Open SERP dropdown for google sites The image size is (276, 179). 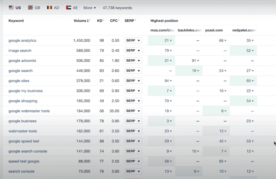click(133, 81)
